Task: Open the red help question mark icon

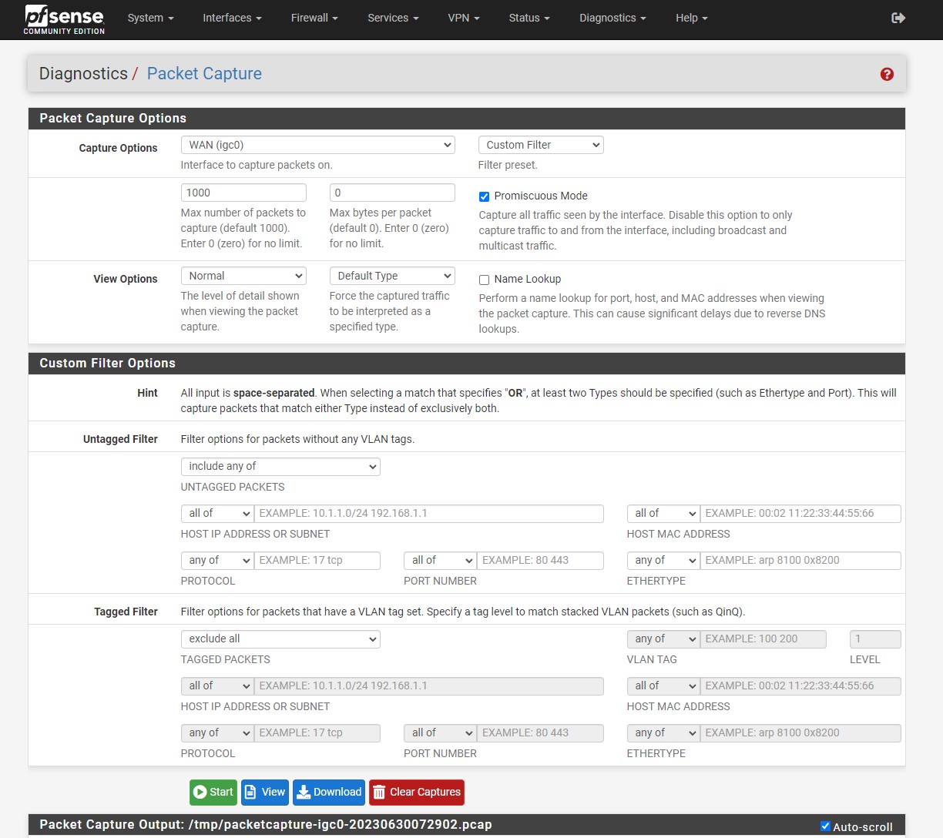Action: coord(887,74)
